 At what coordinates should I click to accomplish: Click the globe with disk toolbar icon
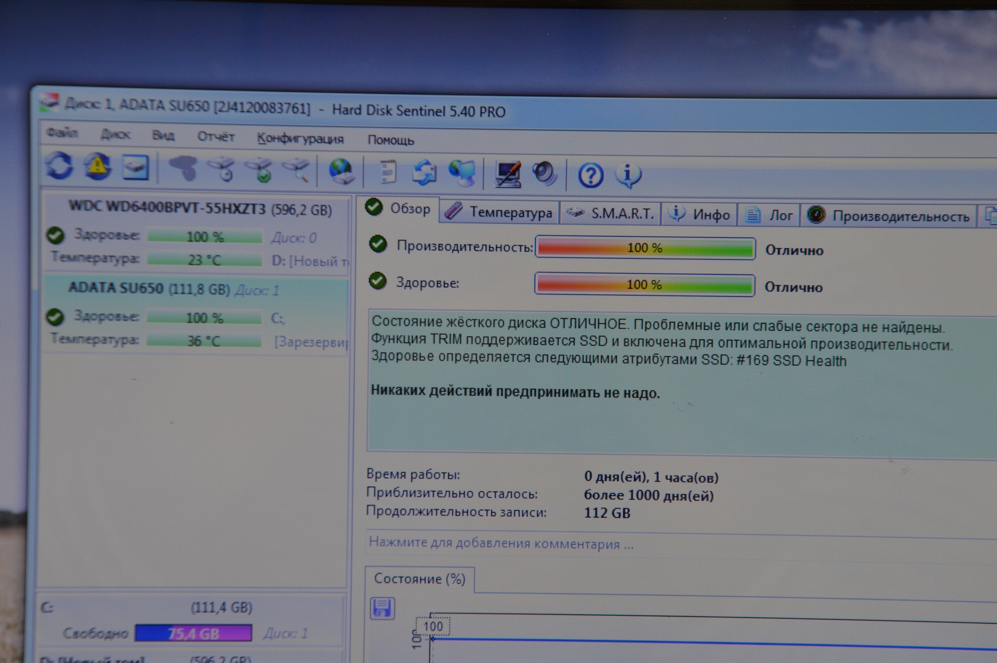(341, 171)
